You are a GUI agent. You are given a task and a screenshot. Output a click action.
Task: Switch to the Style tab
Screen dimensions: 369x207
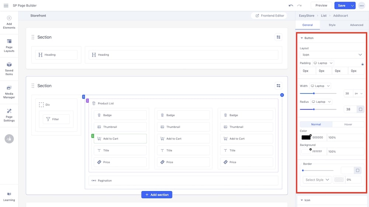332,25
